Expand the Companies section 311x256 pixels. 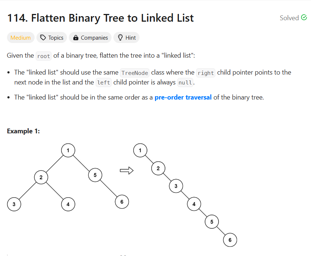pos(90,37)
